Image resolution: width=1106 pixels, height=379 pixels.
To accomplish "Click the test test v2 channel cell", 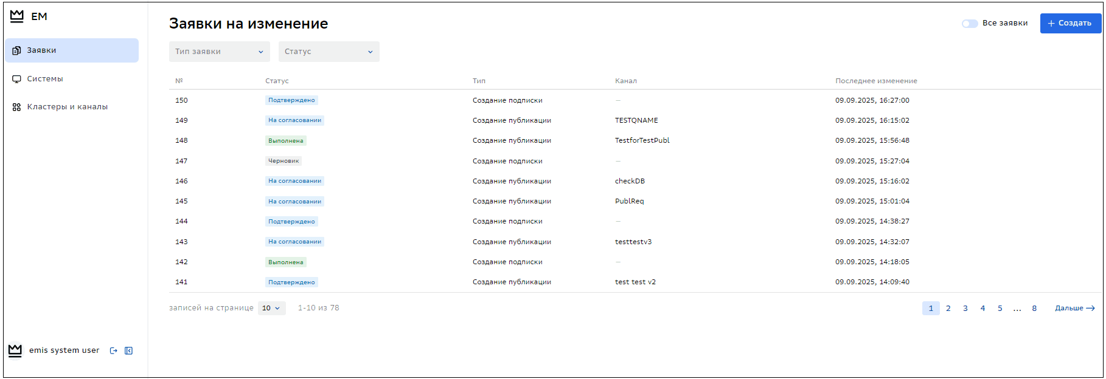I will [x=635, y=282].
